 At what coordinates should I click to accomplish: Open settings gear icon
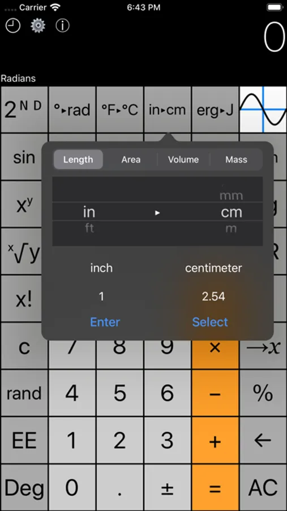[38, 26]
